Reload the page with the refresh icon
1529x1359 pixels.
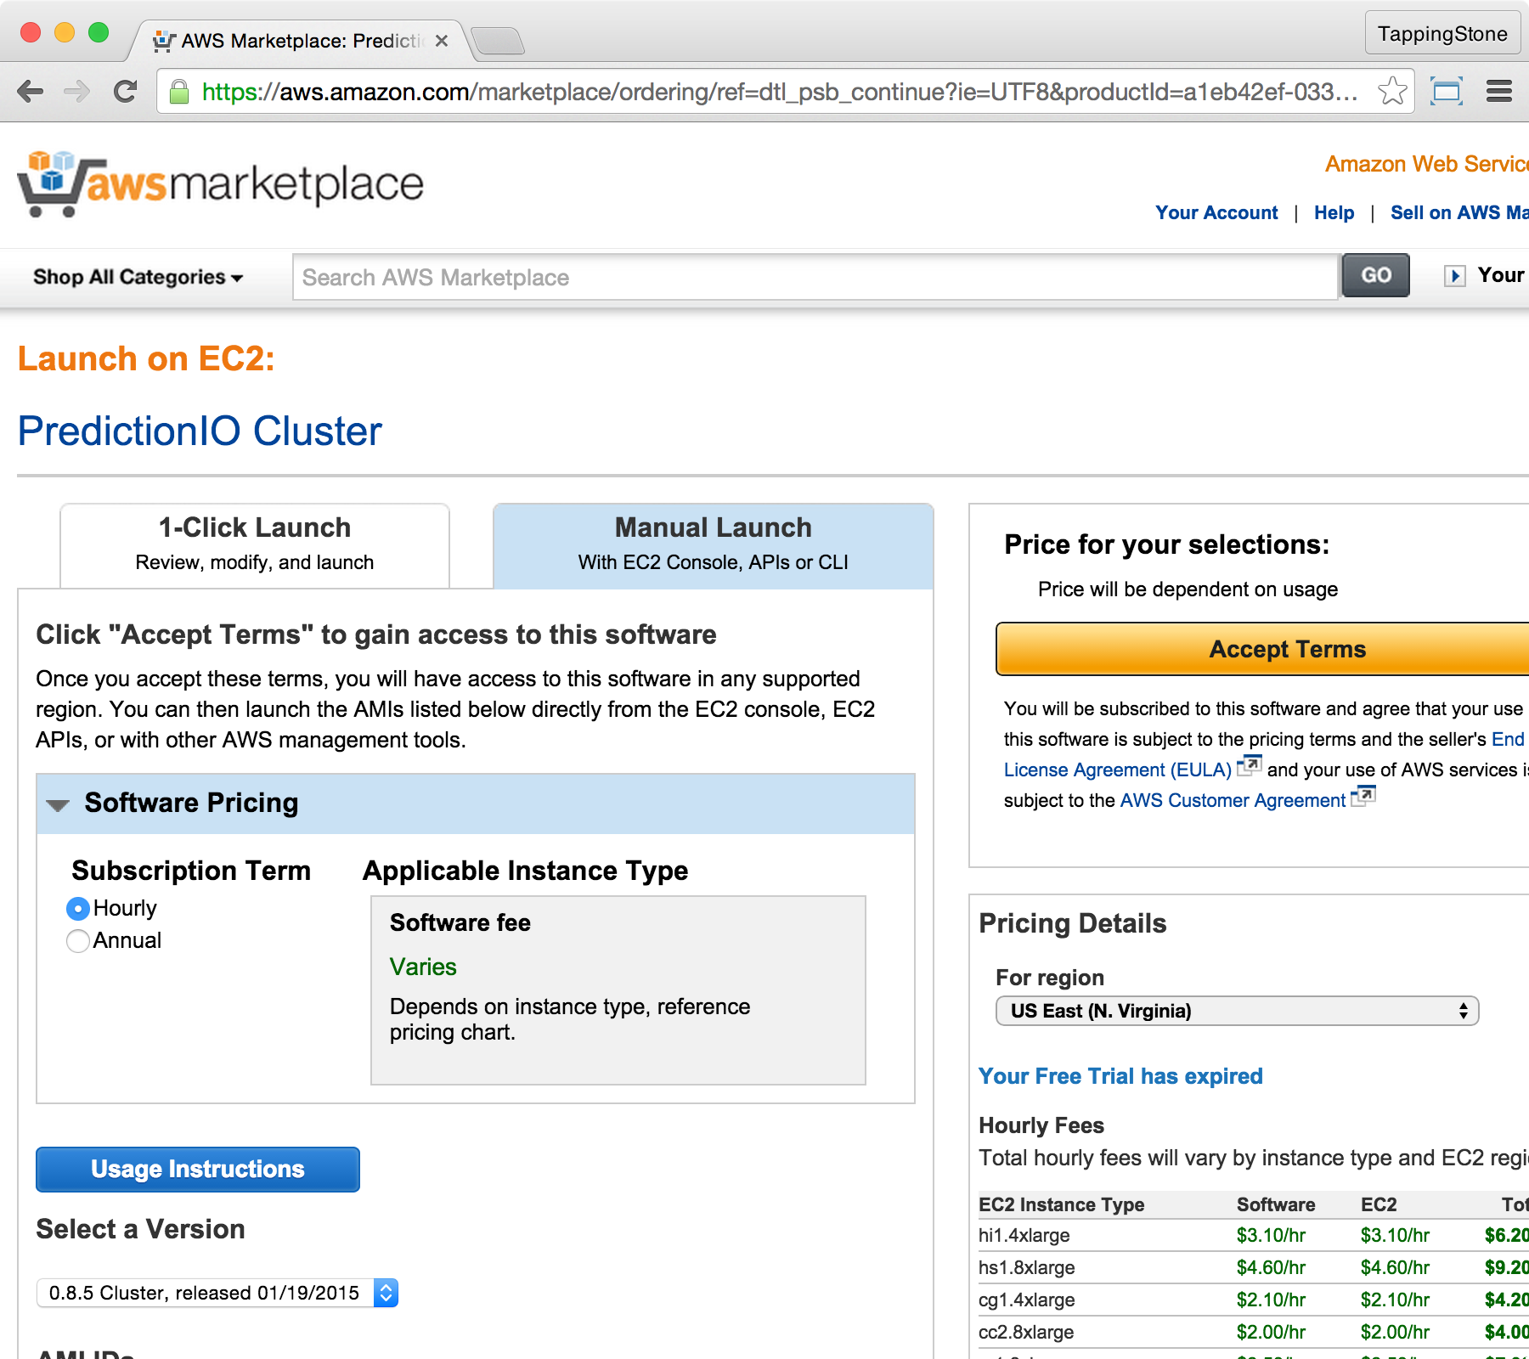click(x=126, y=92)
